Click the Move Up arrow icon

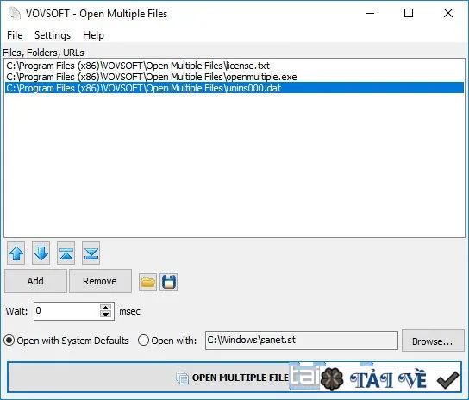click(16, 253)
